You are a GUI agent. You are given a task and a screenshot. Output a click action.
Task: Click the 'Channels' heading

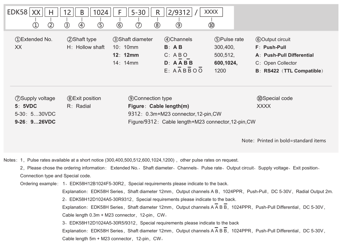coord(178,39)
